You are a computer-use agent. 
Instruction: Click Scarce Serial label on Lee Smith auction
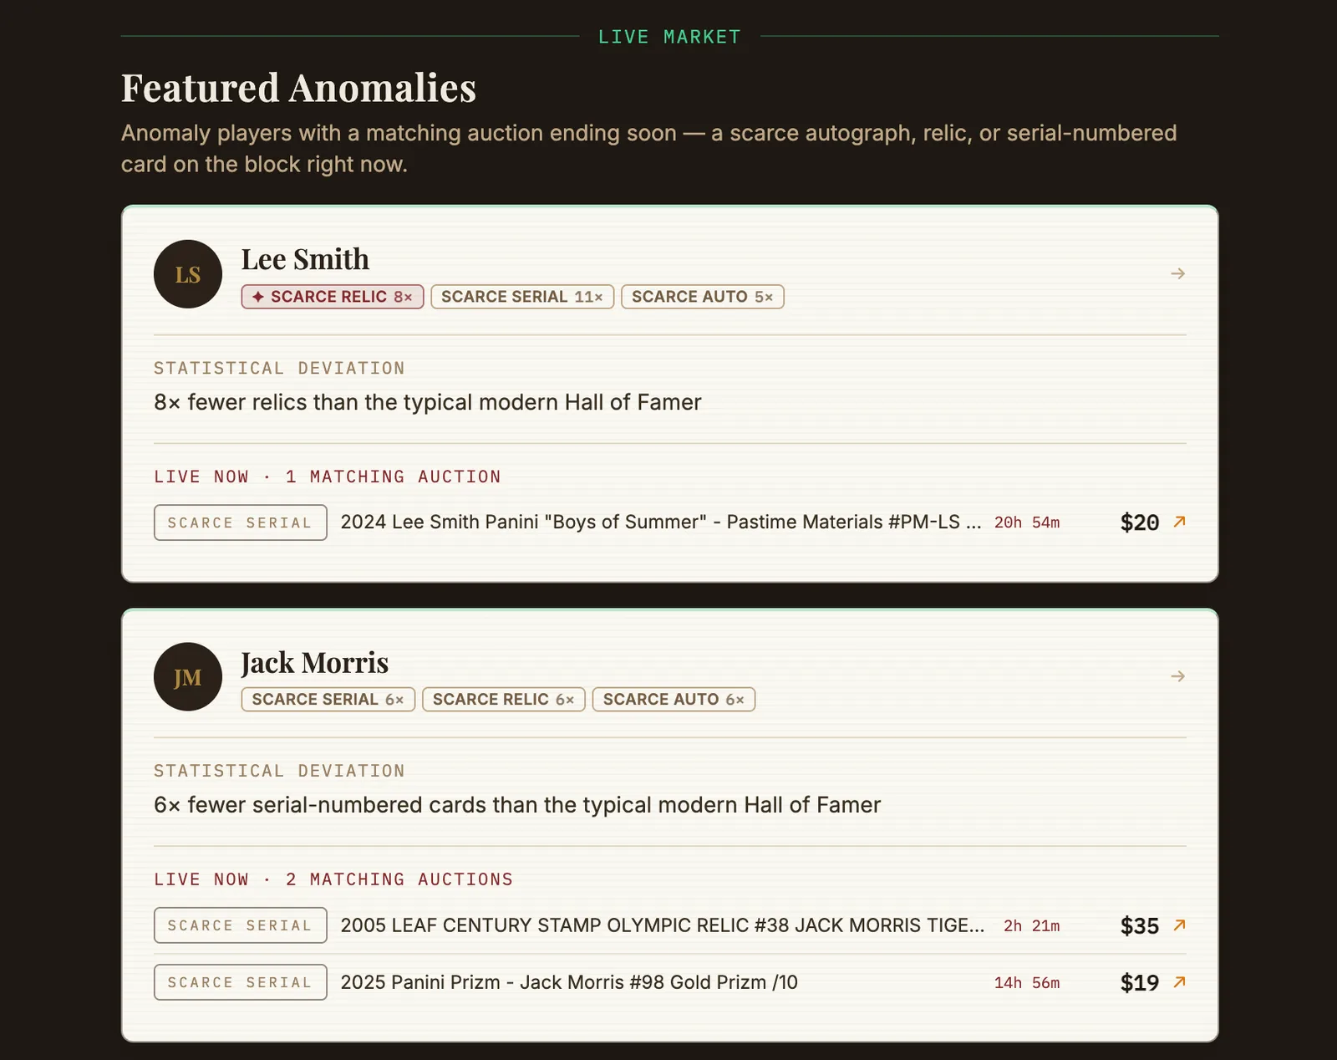pos(241,522)
